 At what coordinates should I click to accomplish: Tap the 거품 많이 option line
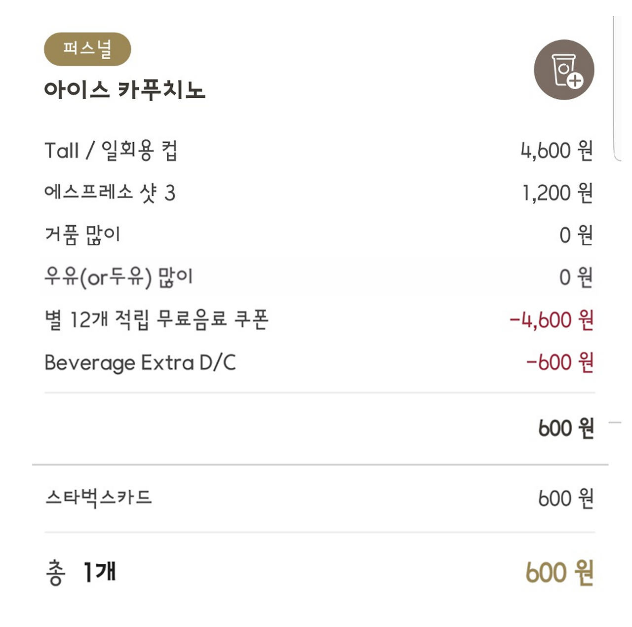click(319, 235)
